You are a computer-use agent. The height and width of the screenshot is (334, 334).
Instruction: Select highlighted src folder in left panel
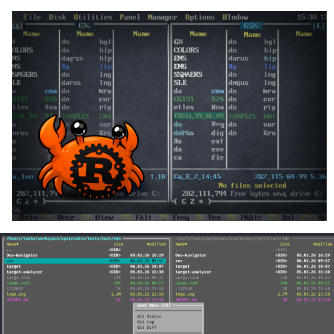pos(85,261)
